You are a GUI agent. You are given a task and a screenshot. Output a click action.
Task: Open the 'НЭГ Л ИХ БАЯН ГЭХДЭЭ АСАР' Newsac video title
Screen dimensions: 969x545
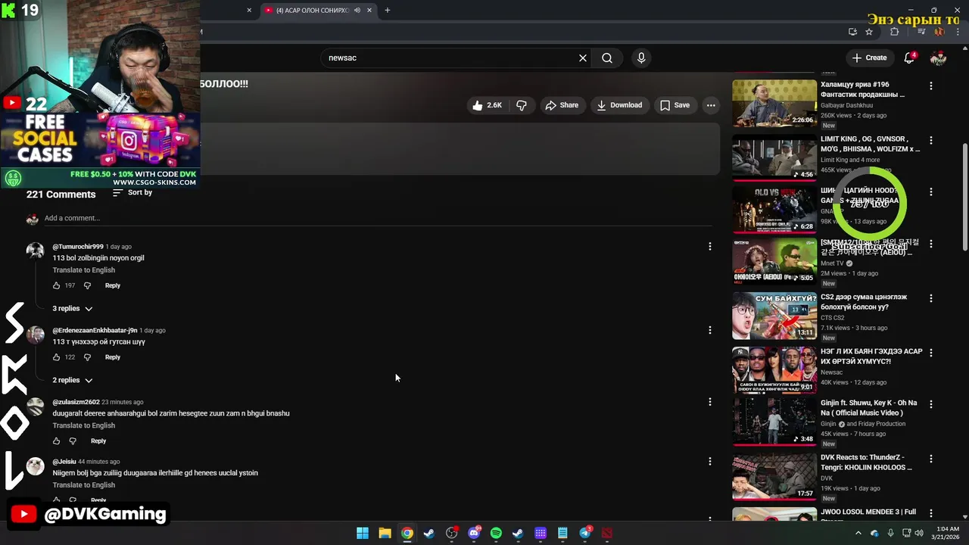click(x=871, y=357)
